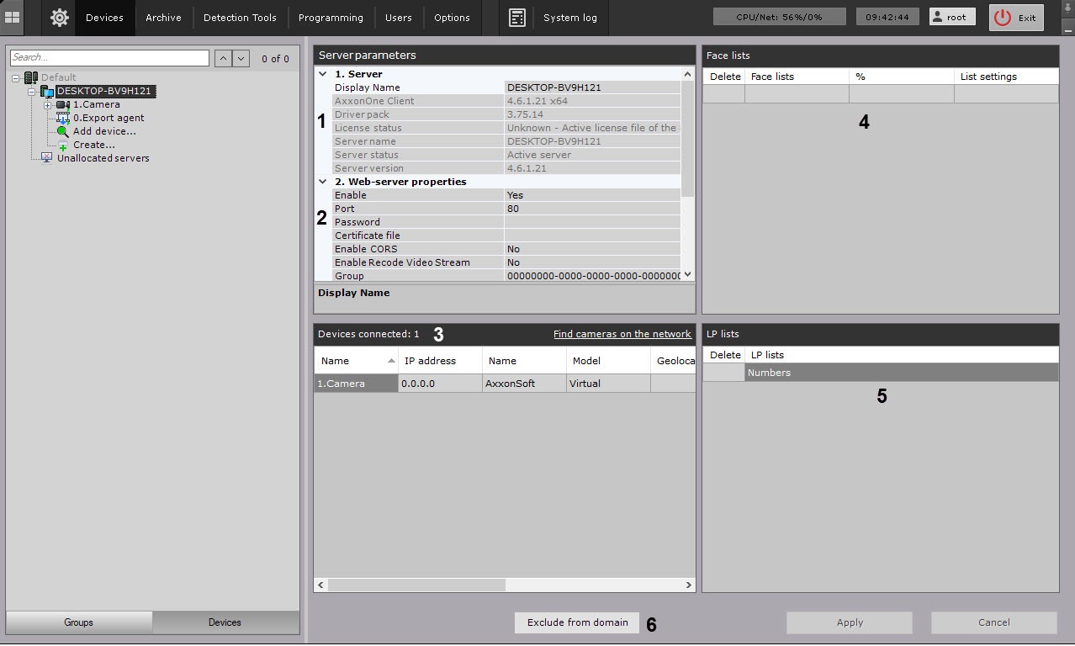
Task: Click the device tree Search field
Action: (x=109, y=57)
